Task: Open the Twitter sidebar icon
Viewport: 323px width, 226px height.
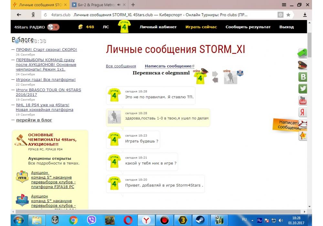Action: click(303, 89)
